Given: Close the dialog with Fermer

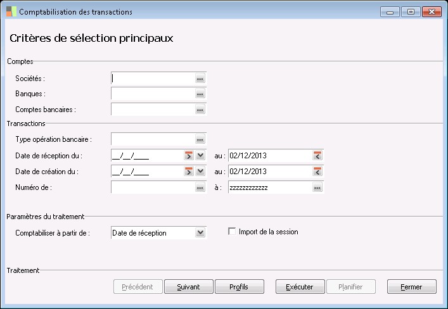Looking at the screenshot, I should pos(412,287).
